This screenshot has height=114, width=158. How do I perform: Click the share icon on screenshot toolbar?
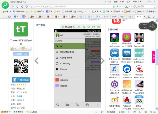click(93, 27)
